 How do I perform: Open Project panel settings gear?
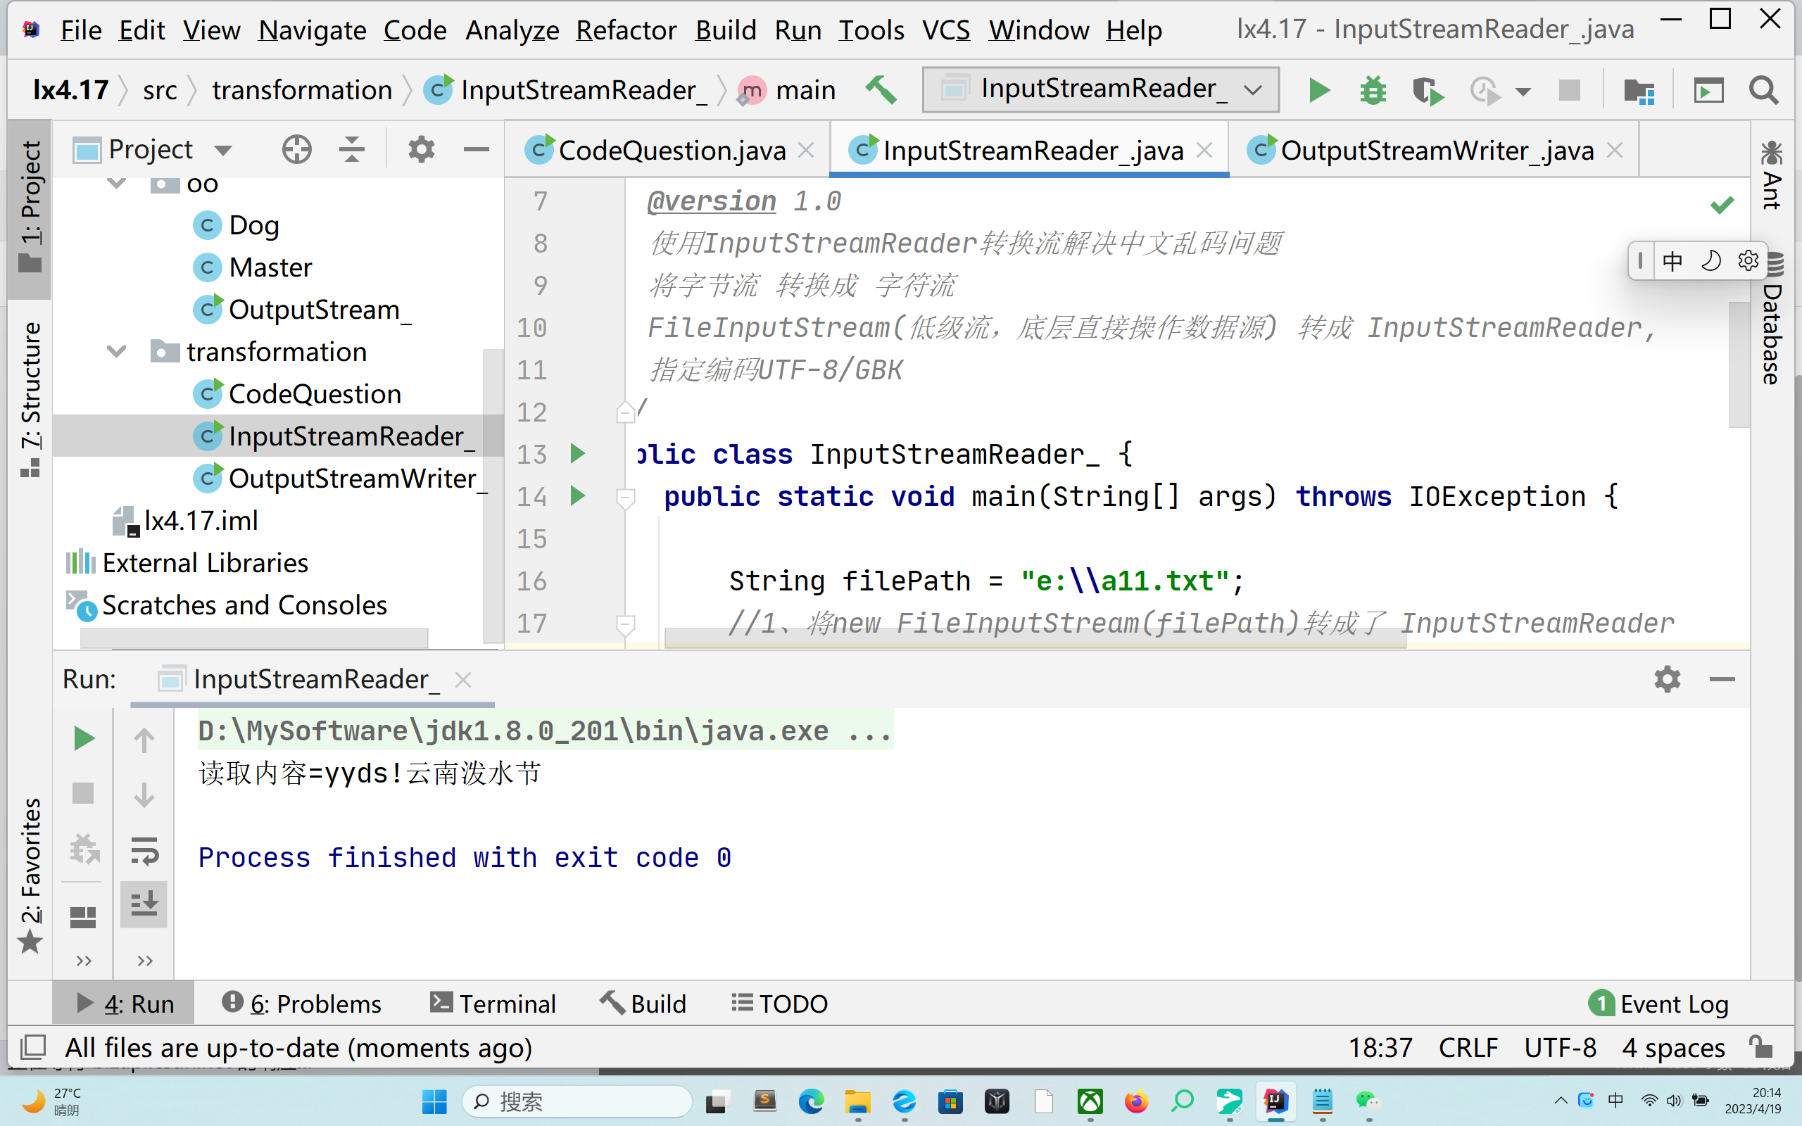[421, 150]
